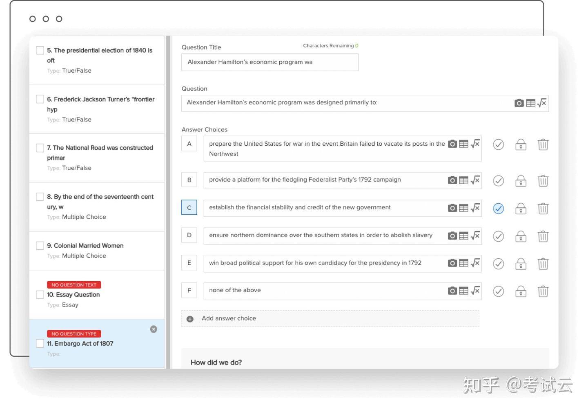The width and height of the screenshot is (588, 409).
Task: Insert math equation in Question field
Action: point(542,103)
